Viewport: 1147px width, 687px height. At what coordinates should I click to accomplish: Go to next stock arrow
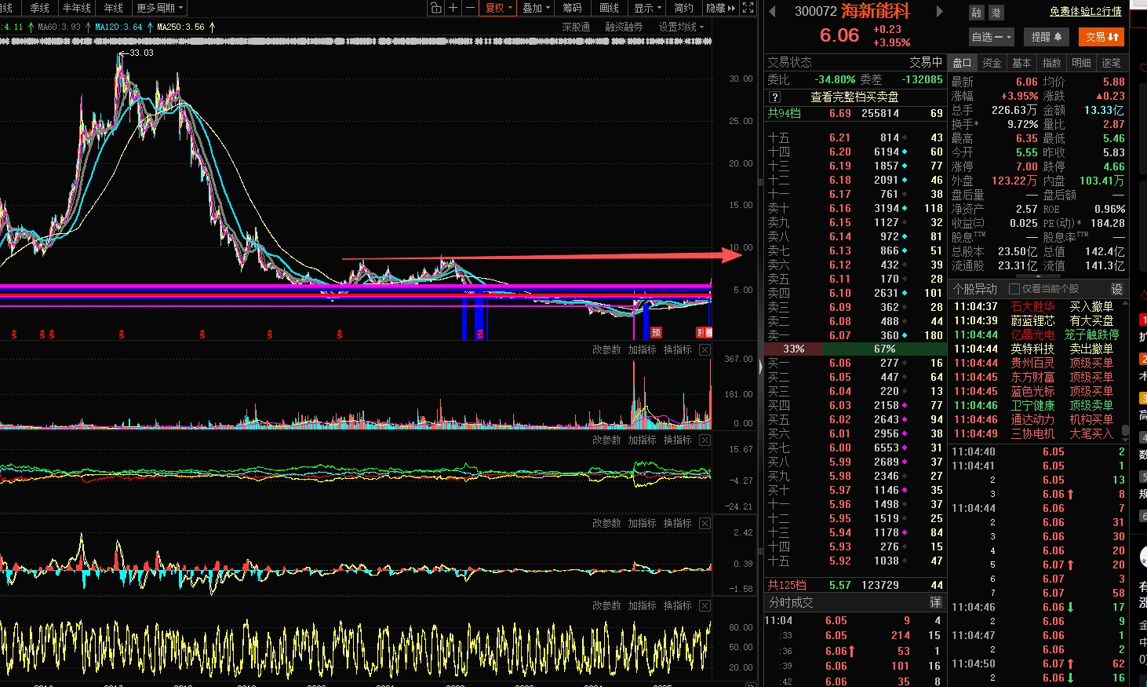point(939,12)
